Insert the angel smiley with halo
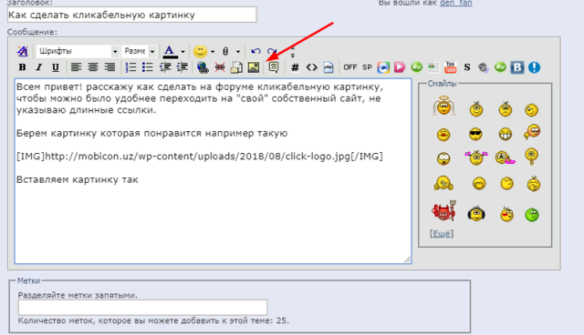Image resolution: width=584 pixels, height=335 pixels. [x=443, y=107]
